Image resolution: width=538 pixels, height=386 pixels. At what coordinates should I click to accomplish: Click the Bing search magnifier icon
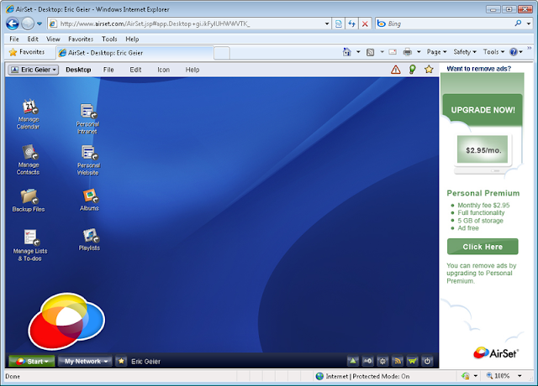[x=518, y=23]
